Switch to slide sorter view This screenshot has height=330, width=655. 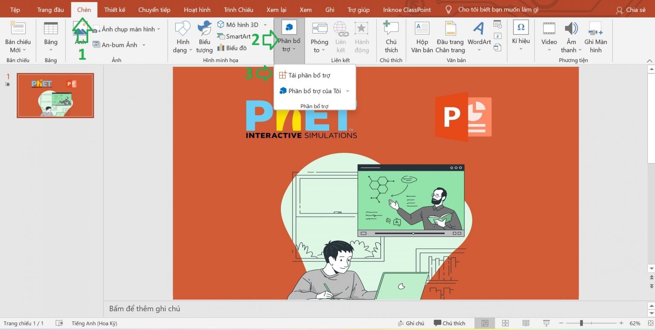click(x=505, y=323)
